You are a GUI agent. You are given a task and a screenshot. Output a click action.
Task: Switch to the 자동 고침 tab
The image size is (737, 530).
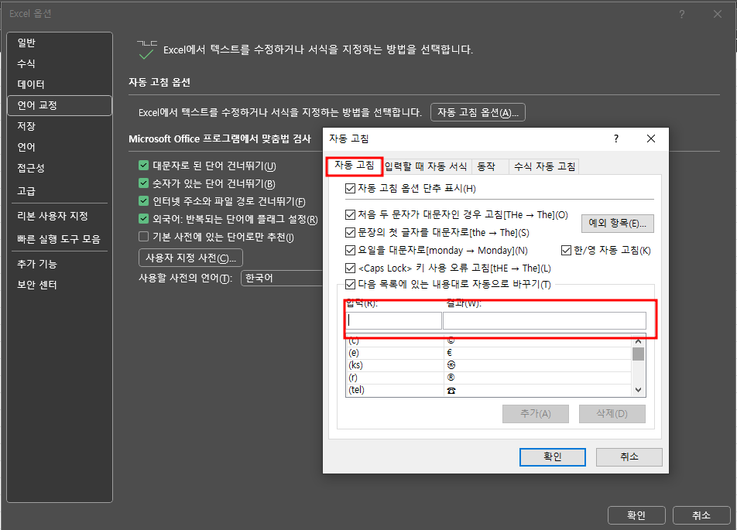[355, 166]
